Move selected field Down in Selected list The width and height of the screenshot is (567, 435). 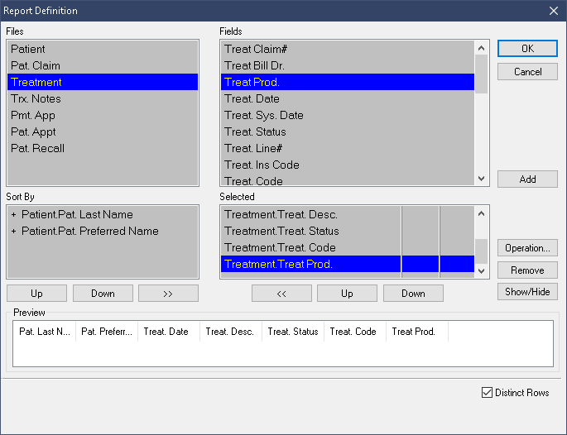[413, 294]
